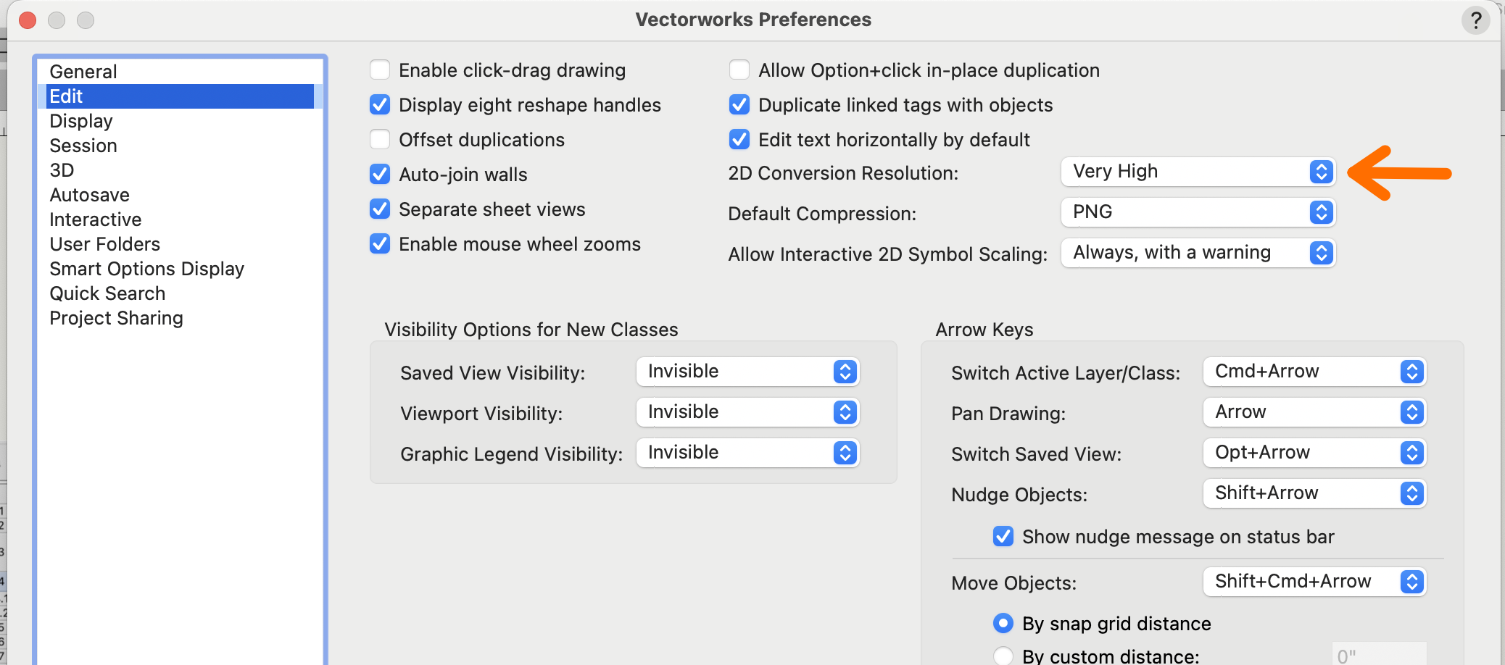This screenshot has height=665, width=1505.
Task: Open Allow Interactive 2D Symbol Scaling dropdown
Action: point(1198,253)
